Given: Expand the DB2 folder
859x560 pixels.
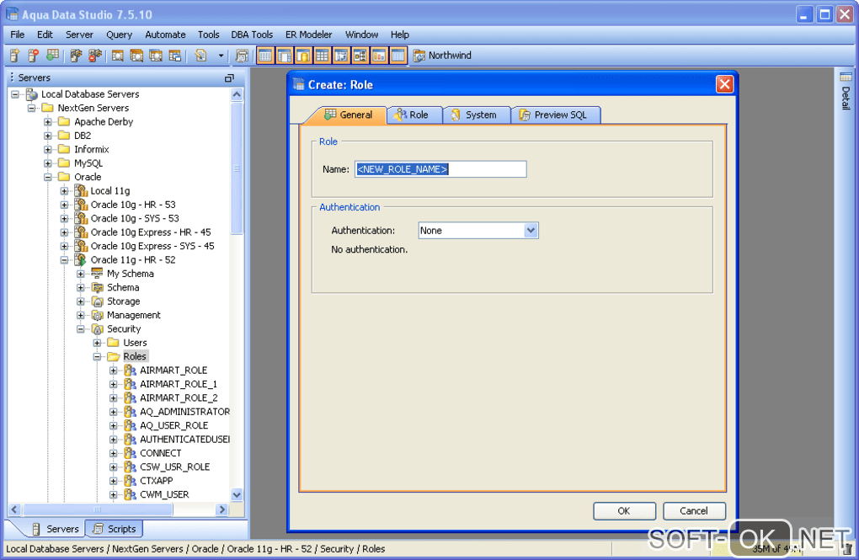Looking at the screenshot, I should 48,136.
